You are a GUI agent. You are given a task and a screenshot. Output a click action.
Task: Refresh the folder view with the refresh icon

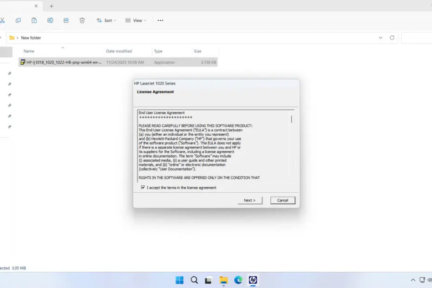pyautogui.click(x=392, y=38)
